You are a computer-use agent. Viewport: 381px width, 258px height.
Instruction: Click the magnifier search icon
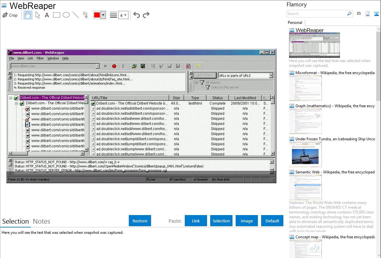[349, 14]
